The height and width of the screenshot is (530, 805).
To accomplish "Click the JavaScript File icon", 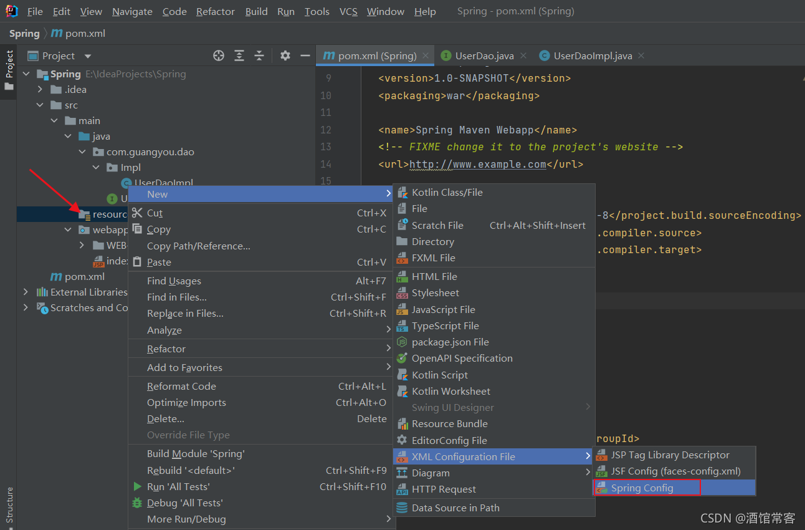I will 402,309.
